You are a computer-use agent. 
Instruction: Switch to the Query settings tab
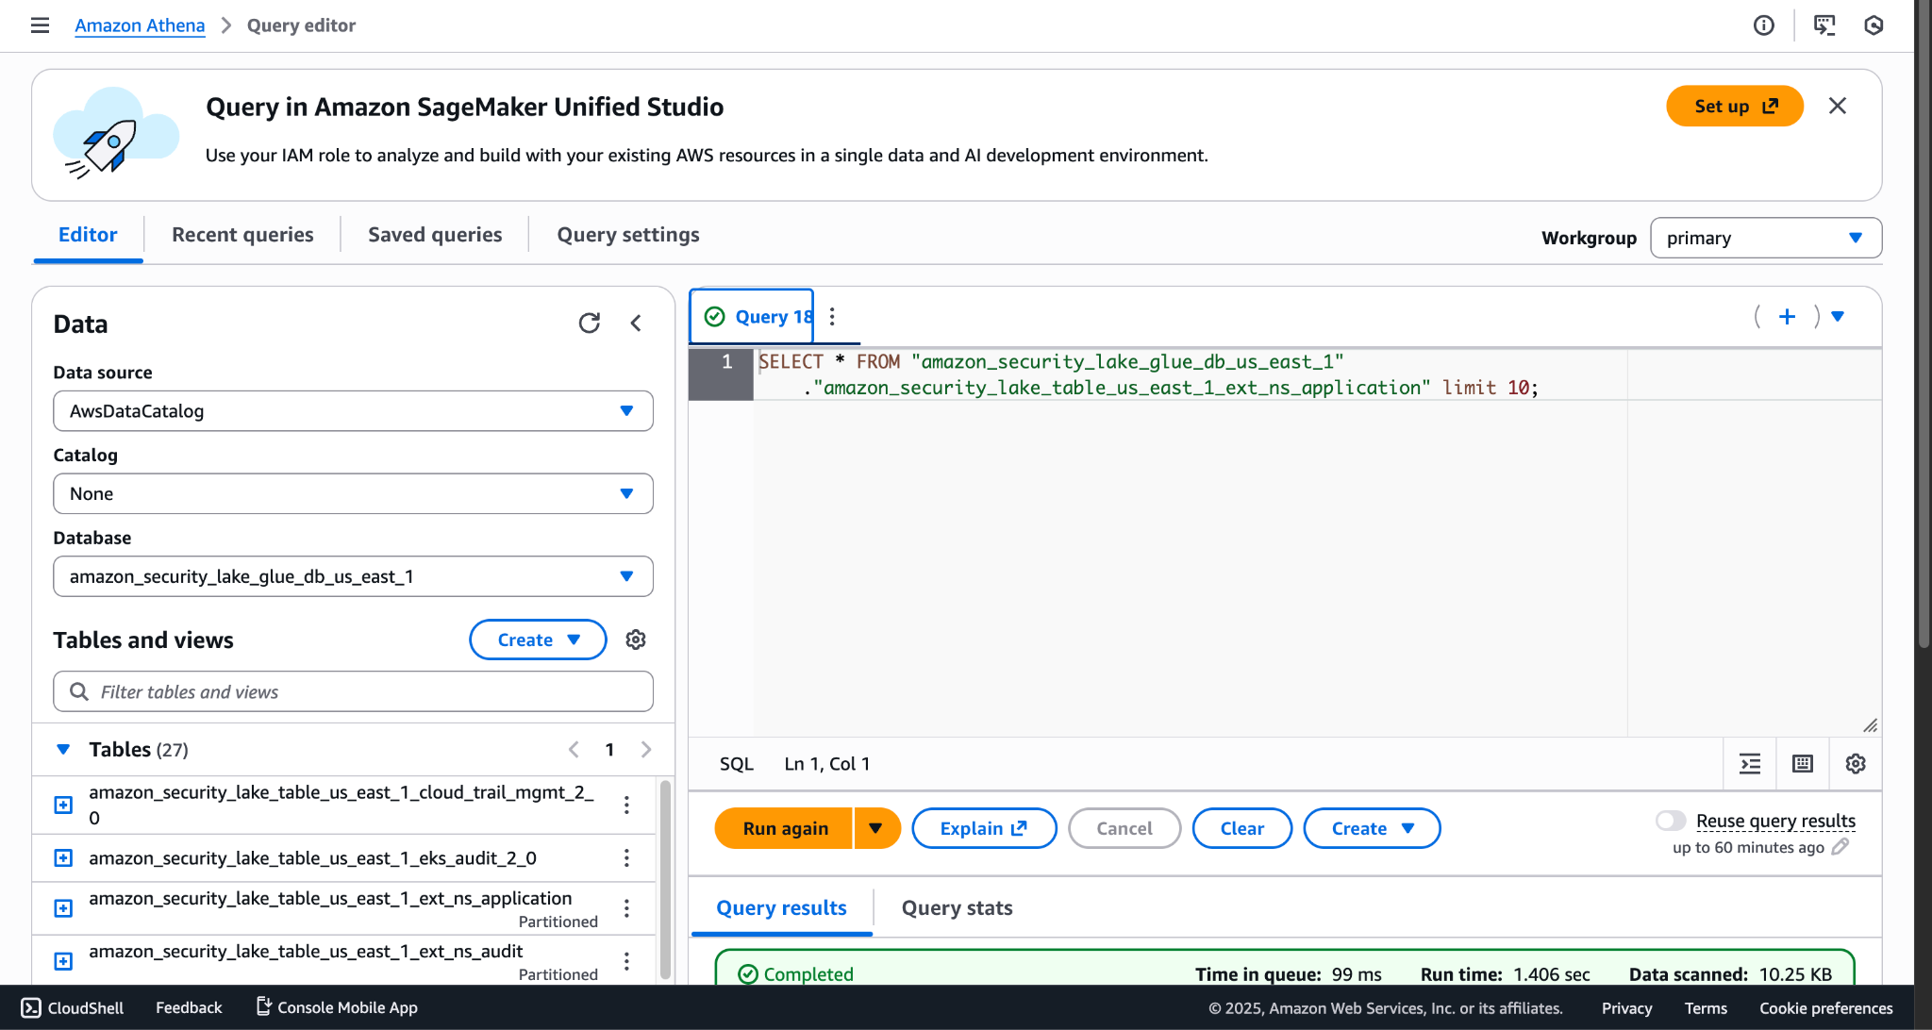pyautogui.click(x=628, y=235)
